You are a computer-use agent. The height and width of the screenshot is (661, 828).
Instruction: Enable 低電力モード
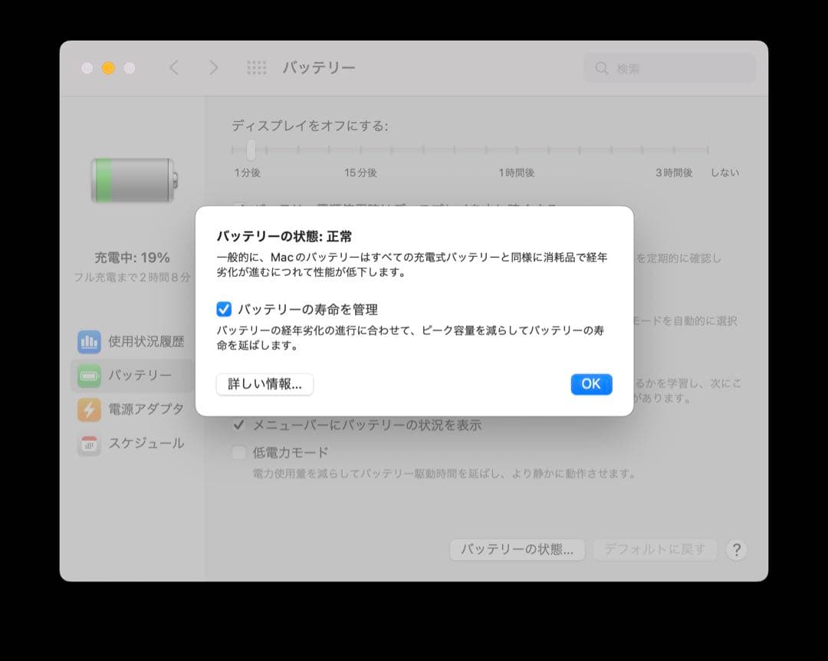pos(238,452)
